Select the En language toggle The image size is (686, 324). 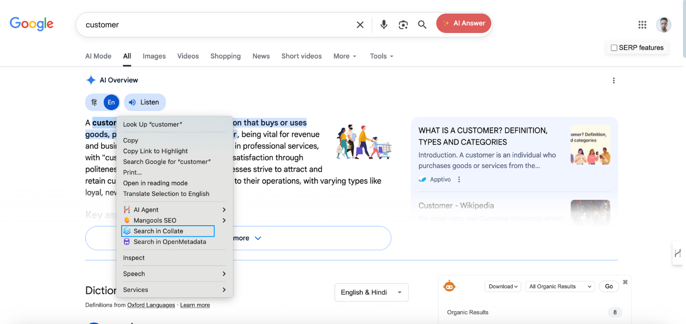click(x=111, y=102)
